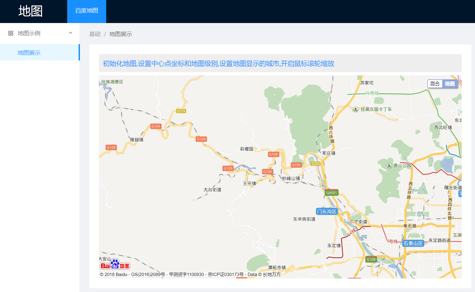Viewport: 475px width, 292px height.
Task: Click the 西北旺镇 map label
Action: pos(443,127)
